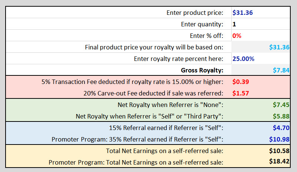297x172 pixels.
Task: Select the percent off cell 0%
Action: click(261, 36)
